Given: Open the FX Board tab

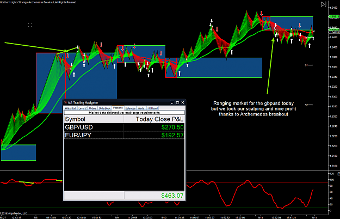Looking at the screenshot, I should [x=153, y=108].
